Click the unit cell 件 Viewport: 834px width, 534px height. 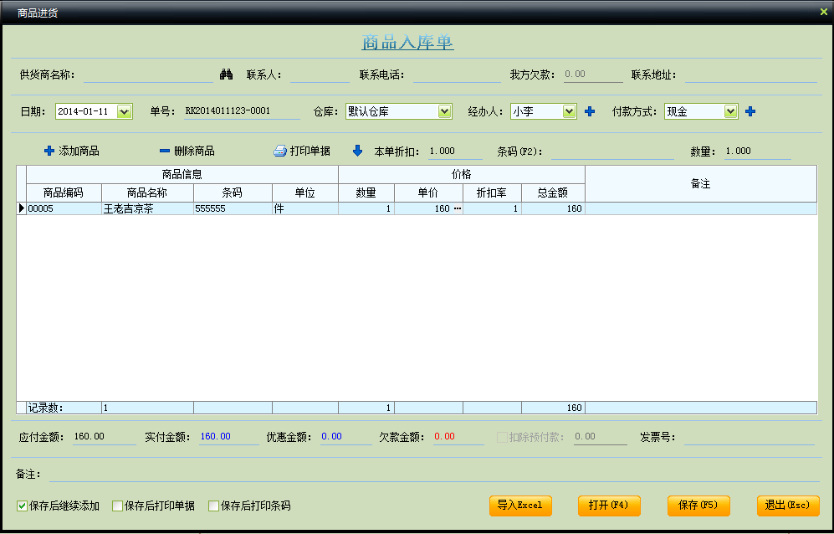(x=304, y=208)
